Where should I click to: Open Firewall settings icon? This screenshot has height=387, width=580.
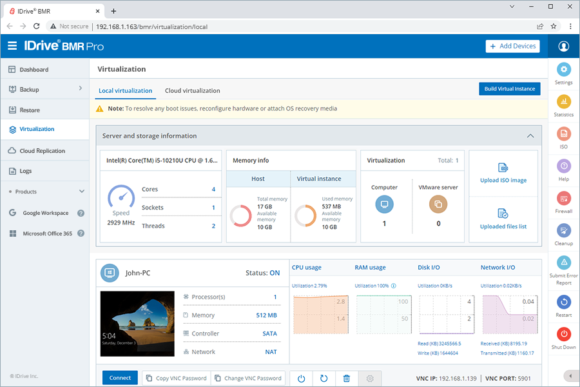click(563, 198)
